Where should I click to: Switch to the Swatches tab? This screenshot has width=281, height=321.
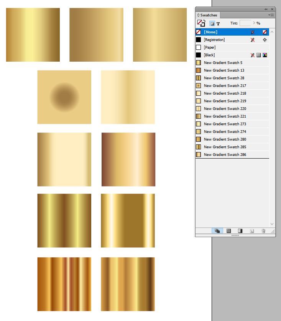(209, 15)
